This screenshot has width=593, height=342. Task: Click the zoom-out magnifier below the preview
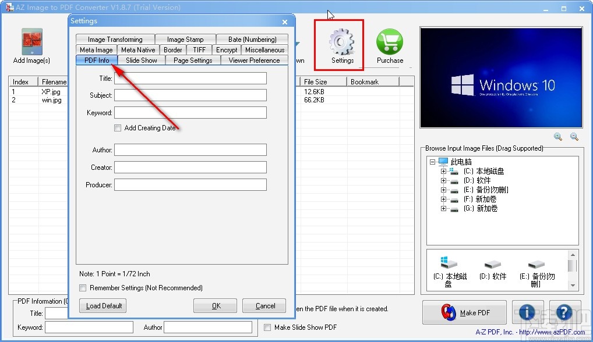point(574,137)
